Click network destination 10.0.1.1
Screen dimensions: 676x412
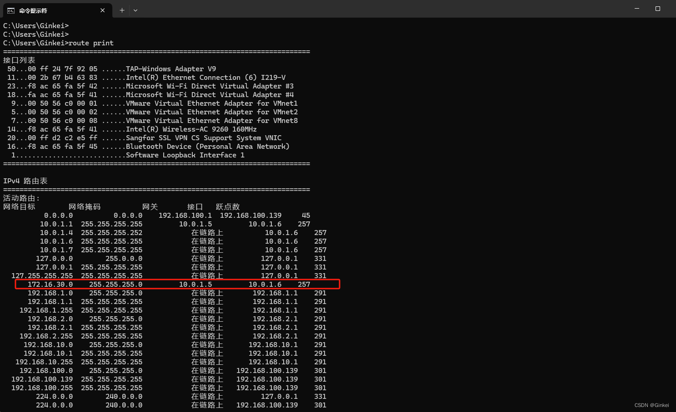click(x=56, y=224)
